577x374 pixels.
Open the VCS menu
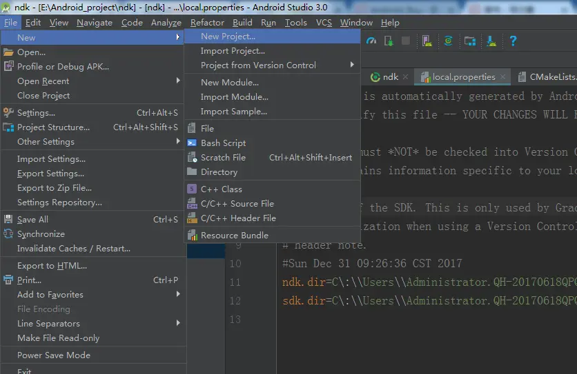coord(324,23)
